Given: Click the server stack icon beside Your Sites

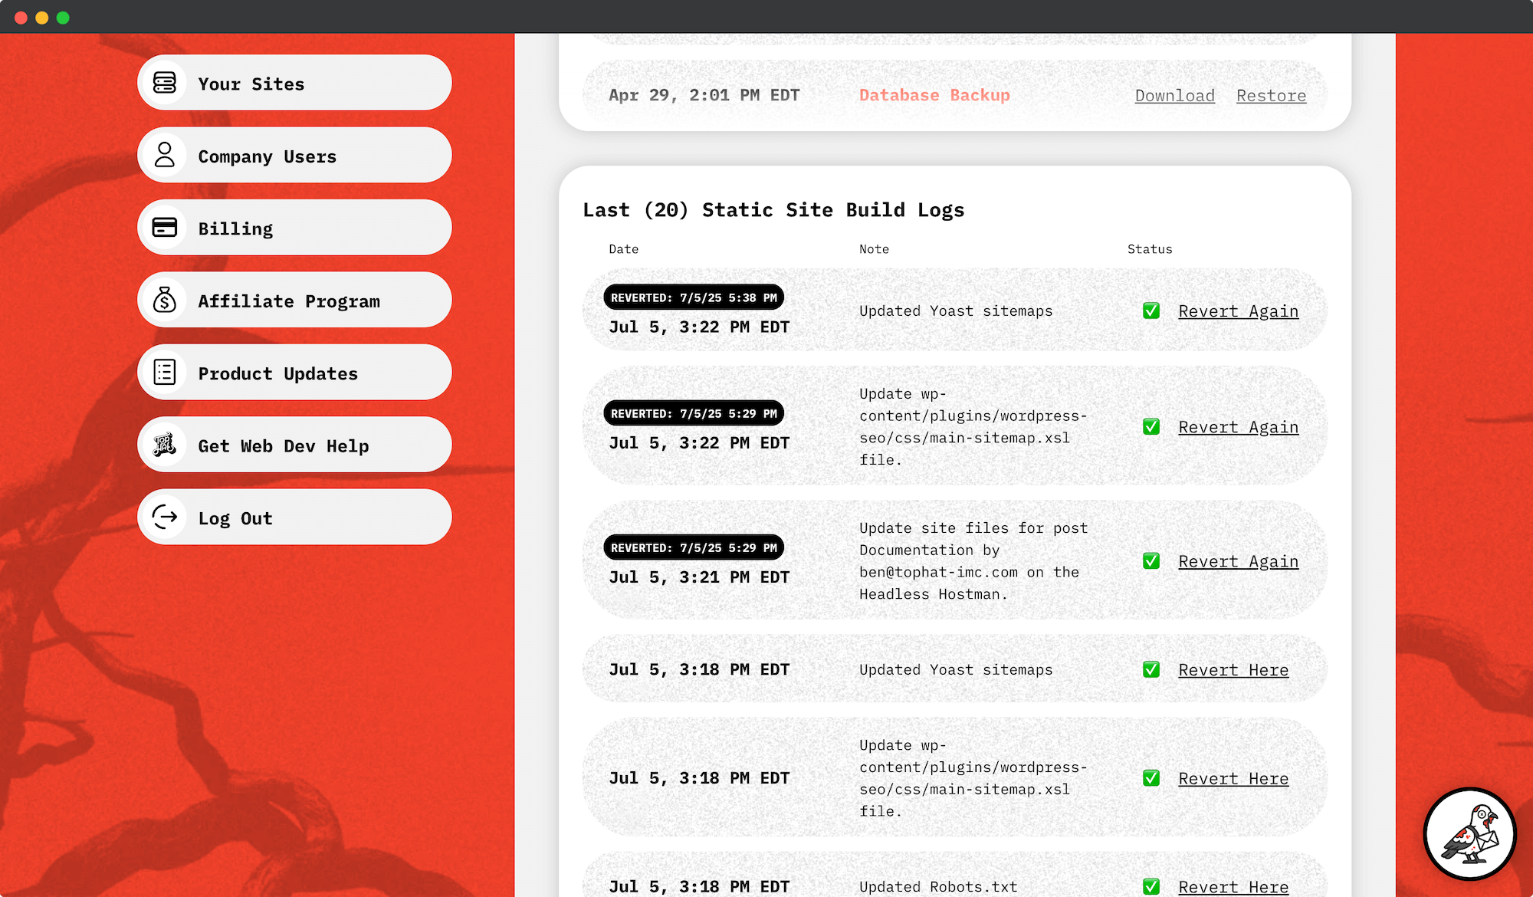Looking at the screenshot, I should (x=165, y=83).
